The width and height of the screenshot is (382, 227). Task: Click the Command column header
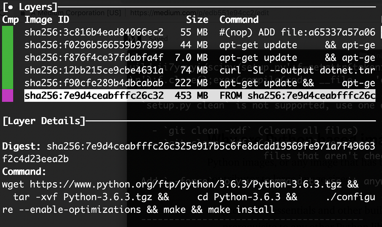click(239, 20)
